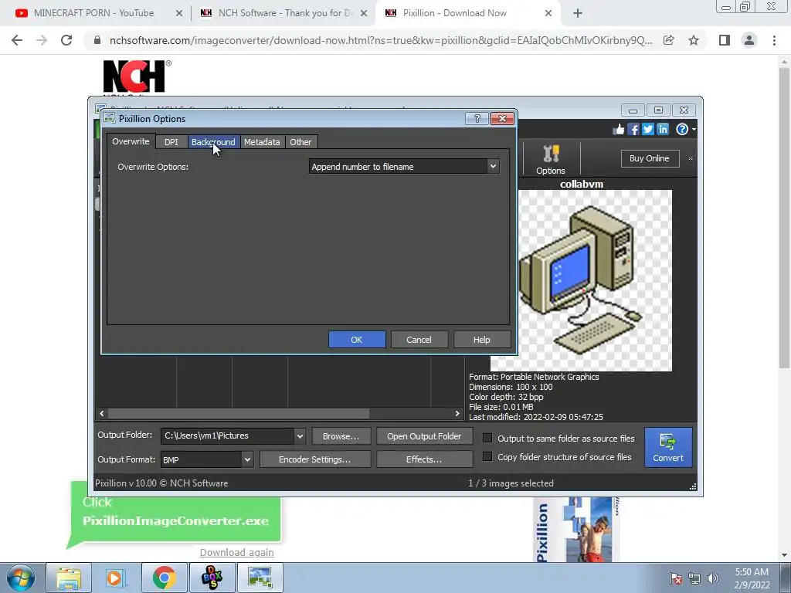Image resolution: width=791 pixels, height=593 pixels.
Task: Click the collabvm image preview thumbnail
Action: (x=581, y=280)
